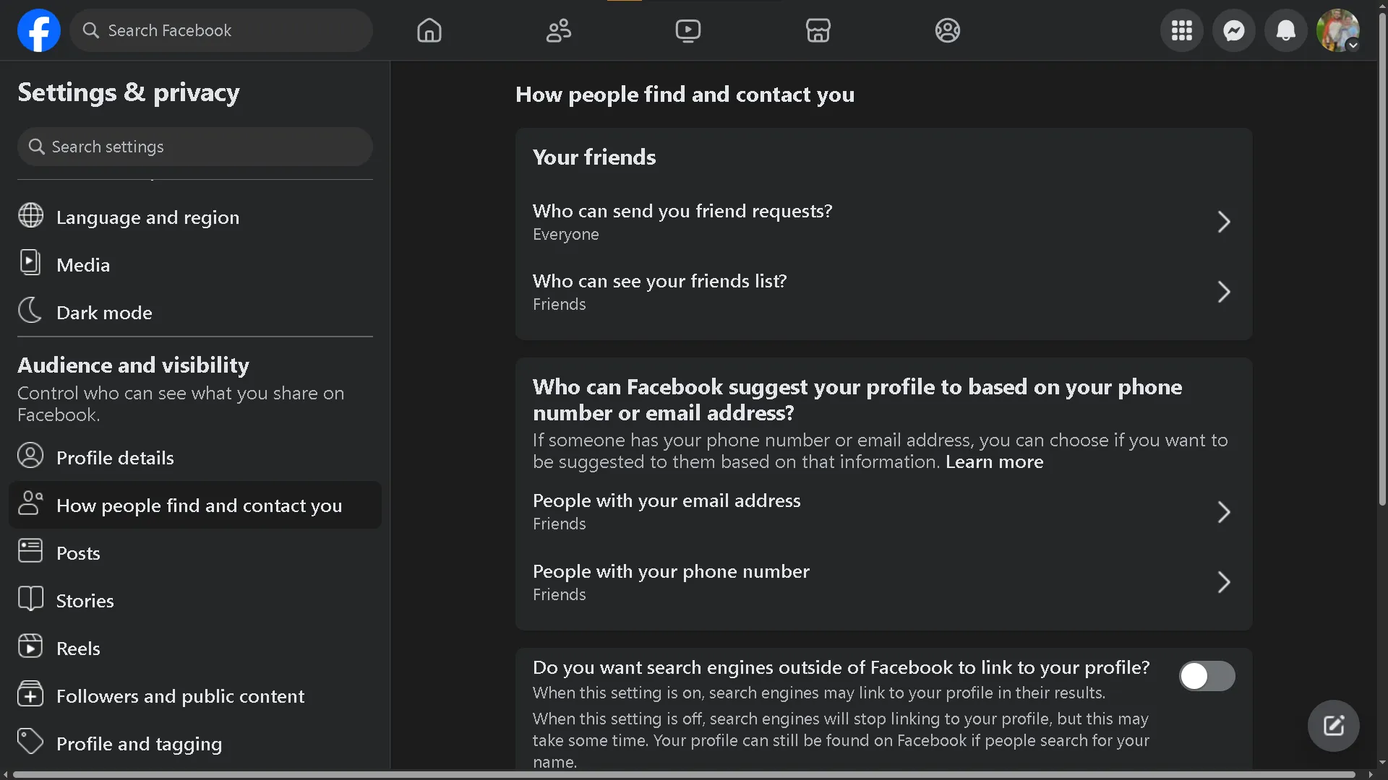Open the Marketplace icon

[x=818, y=30]
